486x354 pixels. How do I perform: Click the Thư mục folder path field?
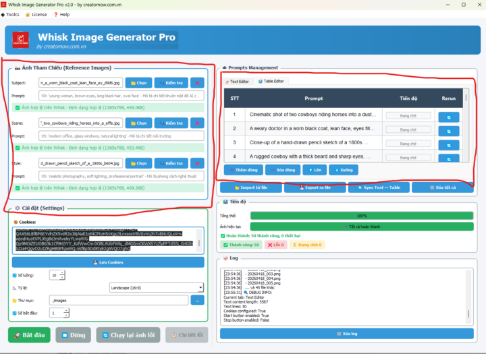pyautogui.click(x=119, y=301)
